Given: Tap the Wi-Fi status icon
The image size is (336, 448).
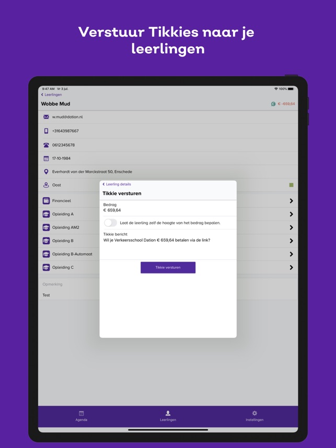Looking at the screenshot, I should pyautogui.click(x=276, y=89).
